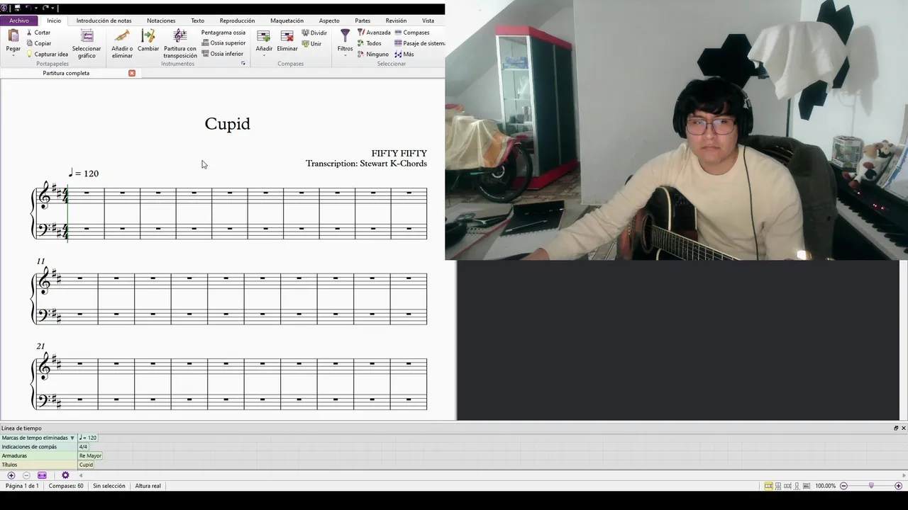The width and height of the screenshot is (908, 510).
Task: Click Ninguno to deselect all
Action: tap(373, 55)
